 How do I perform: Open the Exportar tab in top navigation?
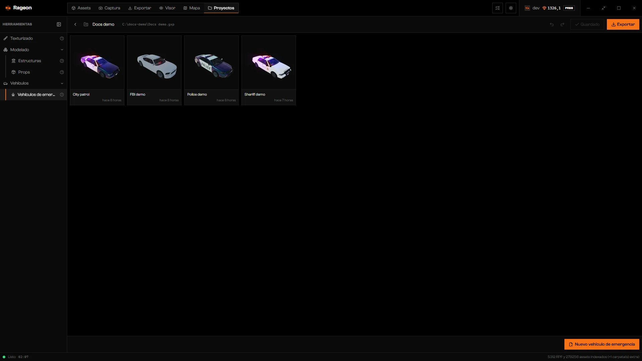pos(140,8)
